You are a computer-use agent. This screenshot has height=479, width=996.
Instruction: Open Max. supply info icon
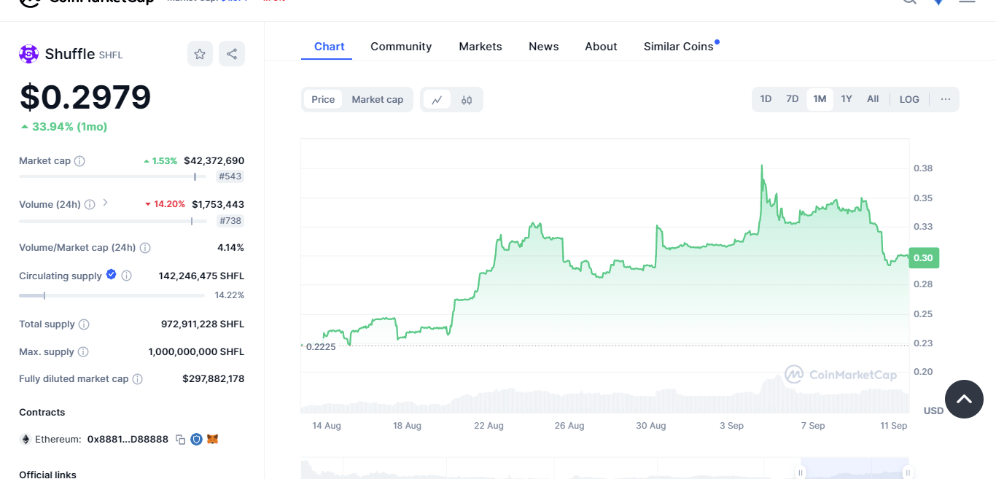[x=83, y=352]
